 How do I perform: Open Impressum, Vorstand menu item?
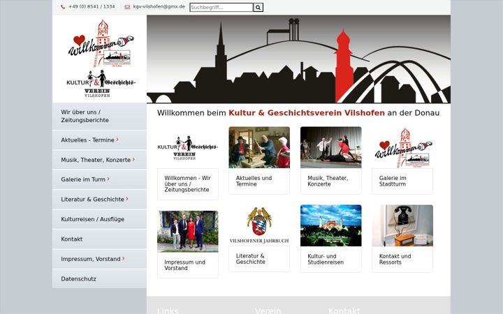[x=90, y=259]
